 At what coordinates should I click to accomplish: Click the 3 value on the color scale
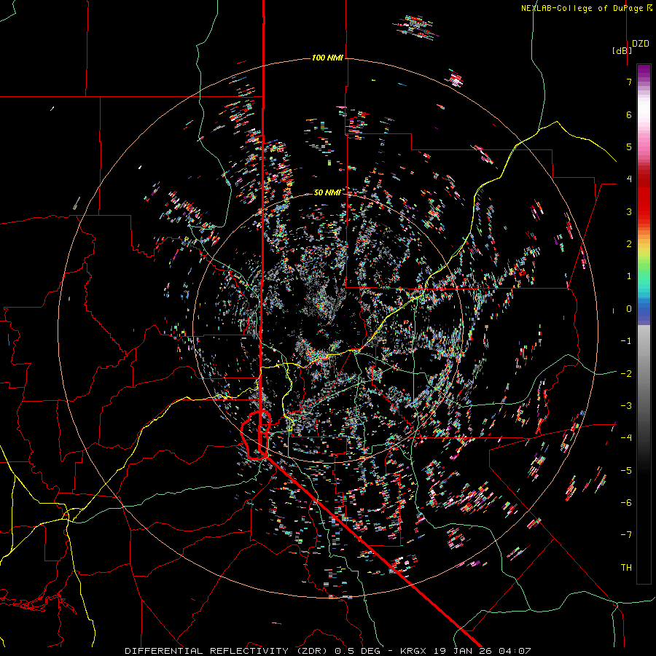coord(629,211)
